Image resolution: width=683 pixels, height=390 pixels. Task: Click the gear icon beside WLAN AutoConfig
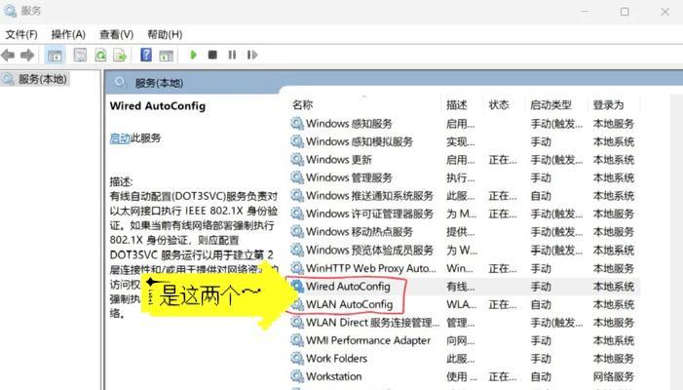(x=297, y=304)
